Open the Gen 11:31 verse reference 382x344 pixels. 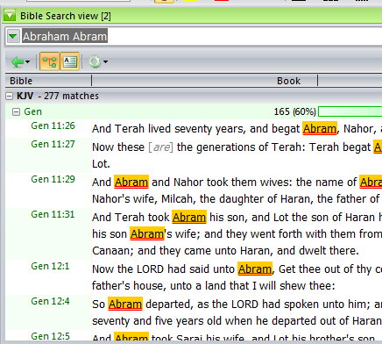tap(53, 214)
